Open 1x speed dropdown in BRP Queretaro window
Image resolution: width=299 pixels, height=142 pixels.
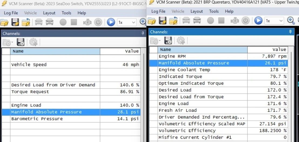tap(274, 21)
